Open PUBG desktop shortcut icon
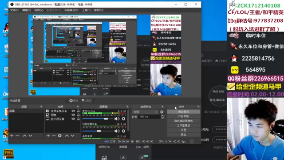 click(8, 154)
